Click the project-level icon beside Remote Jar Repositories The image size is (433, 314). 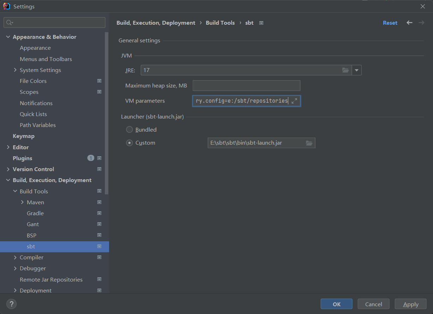click(x=99, y=279)
